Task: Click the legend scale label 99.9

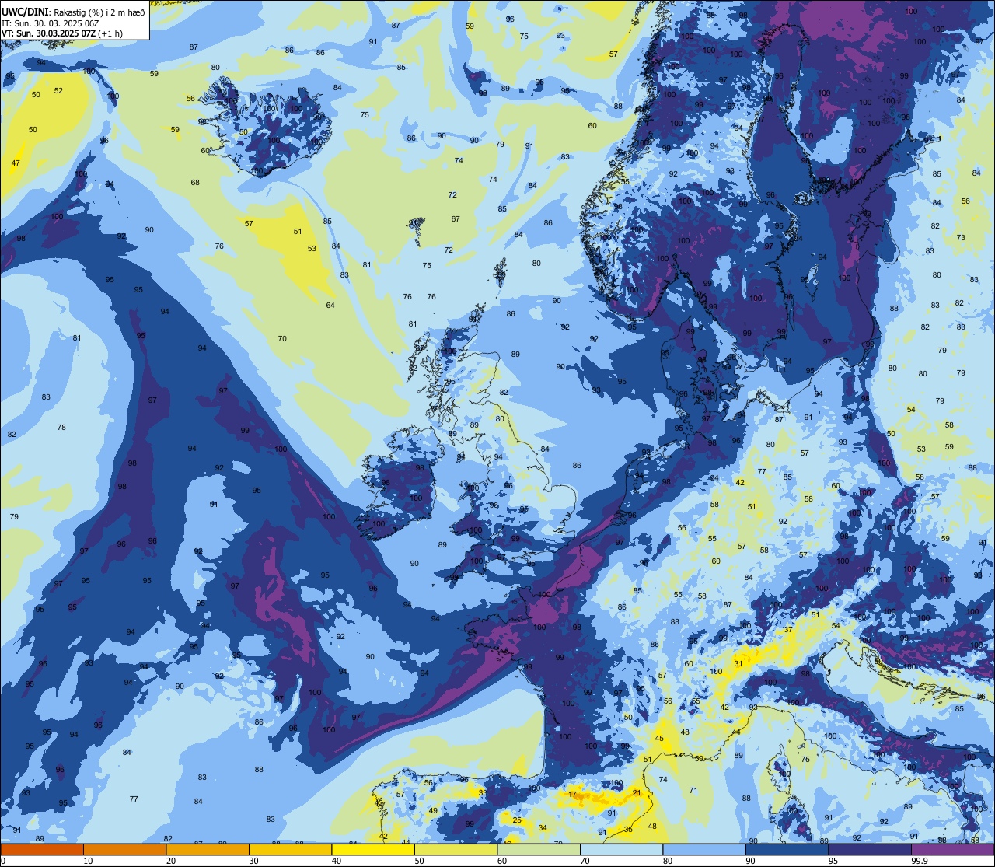Action: (x=920, y=861)
